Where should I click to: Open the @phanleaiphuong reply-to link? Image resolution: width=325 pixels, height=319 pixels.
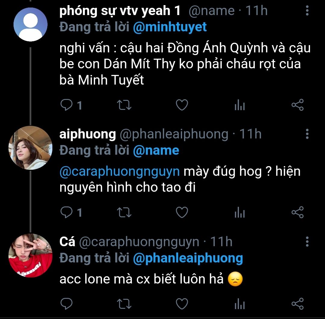[x=188, y=258]
